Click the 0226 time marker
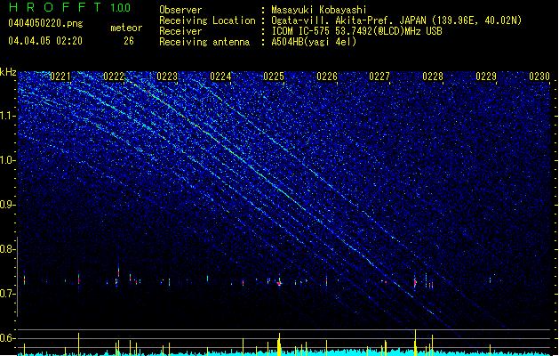Screen dimensions: 559x356 pyautogui.click(x=327, y=77)
